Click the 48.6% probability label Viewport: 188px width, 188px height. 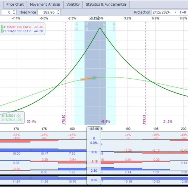pyautogui.click(x=105, y=122)
